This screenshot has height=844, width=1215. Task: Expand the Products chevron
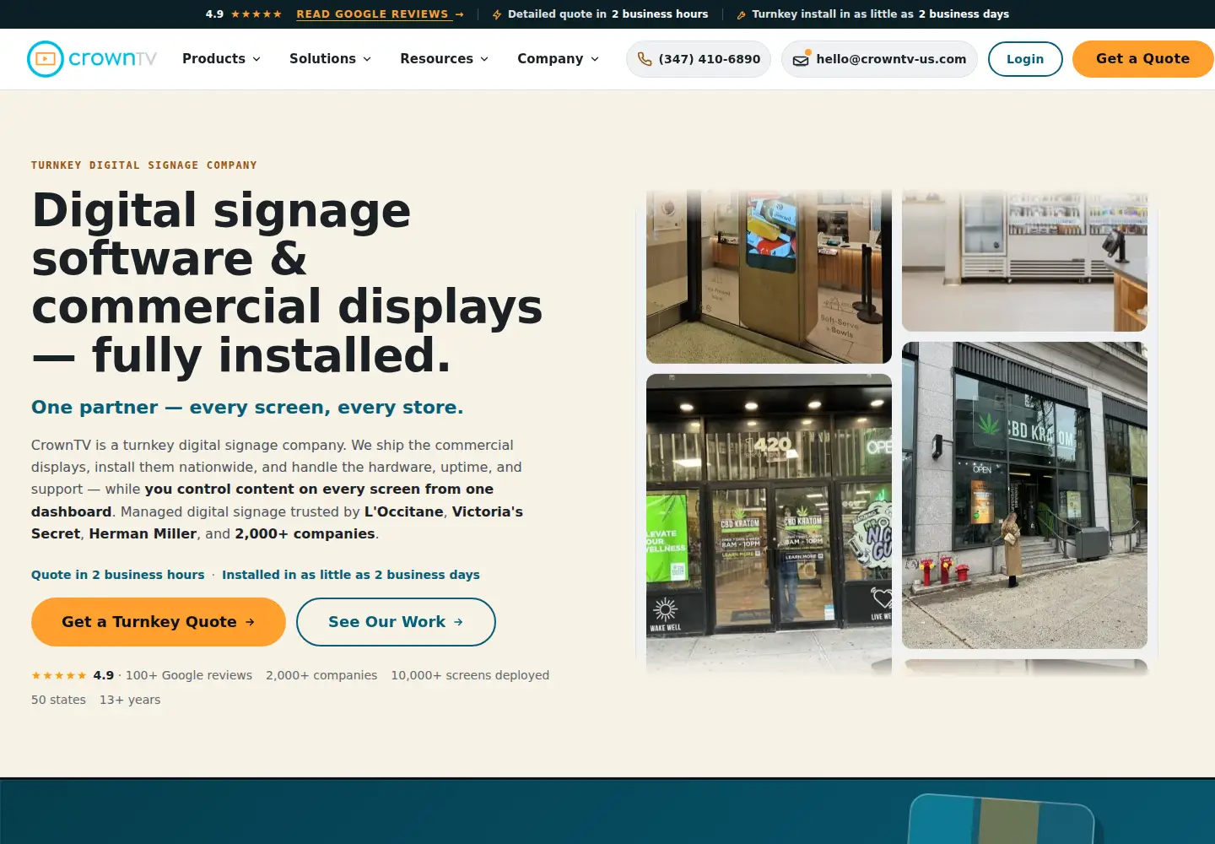256,59
